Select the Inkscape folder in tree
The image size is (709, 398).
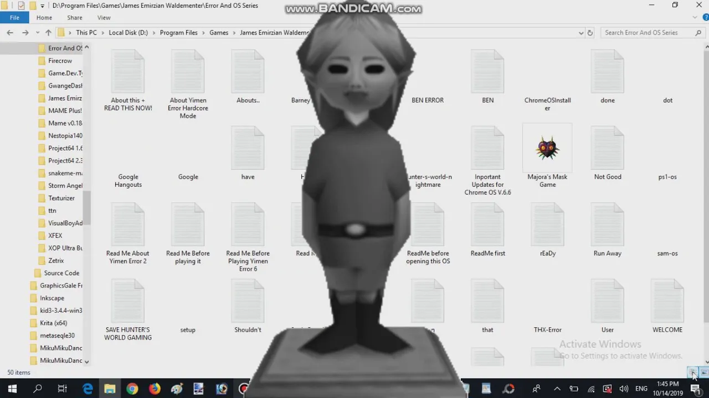[52, 298]
